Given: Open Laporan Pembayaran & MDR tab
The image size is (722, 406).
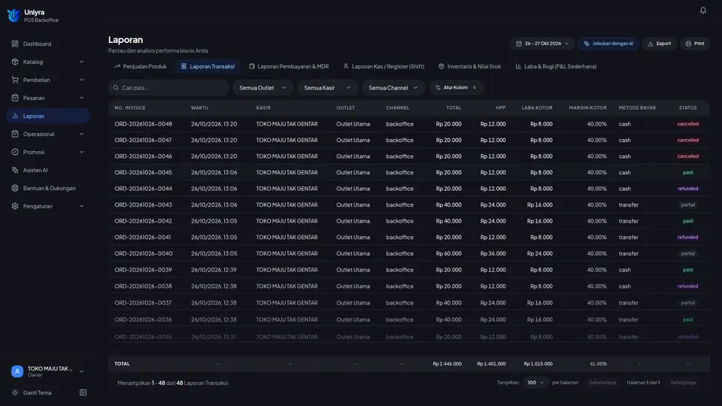Looking at the screenshot, I should pos(289,66).
